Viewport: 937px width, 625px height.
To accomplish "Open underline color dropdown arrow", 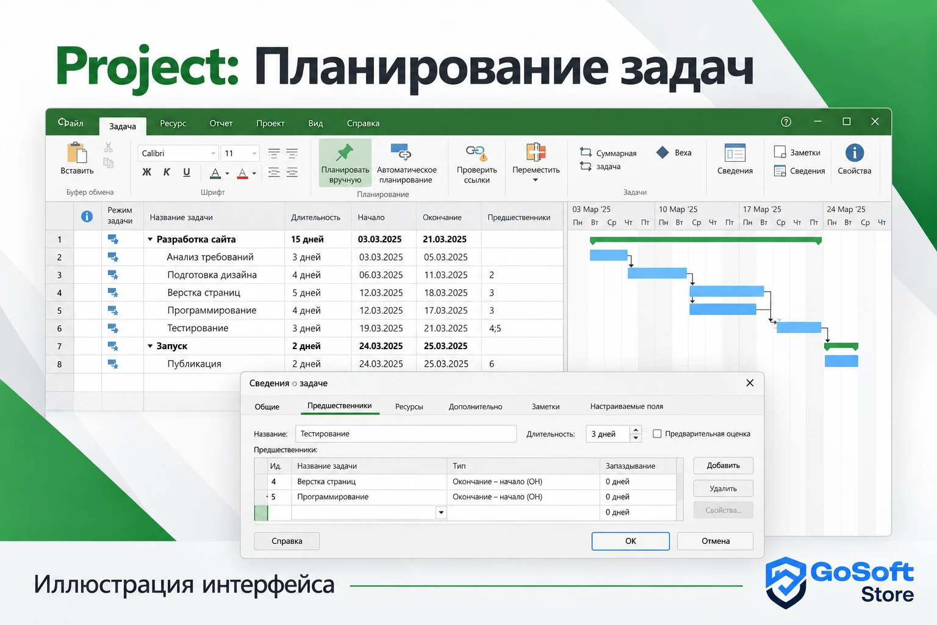I will click(x=227, y=173).
